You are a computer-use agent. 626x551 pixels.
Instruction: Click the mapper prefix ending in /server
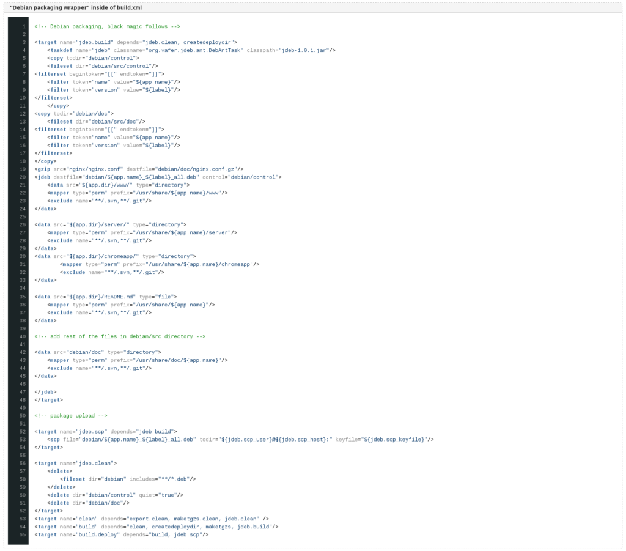point(142,233)
